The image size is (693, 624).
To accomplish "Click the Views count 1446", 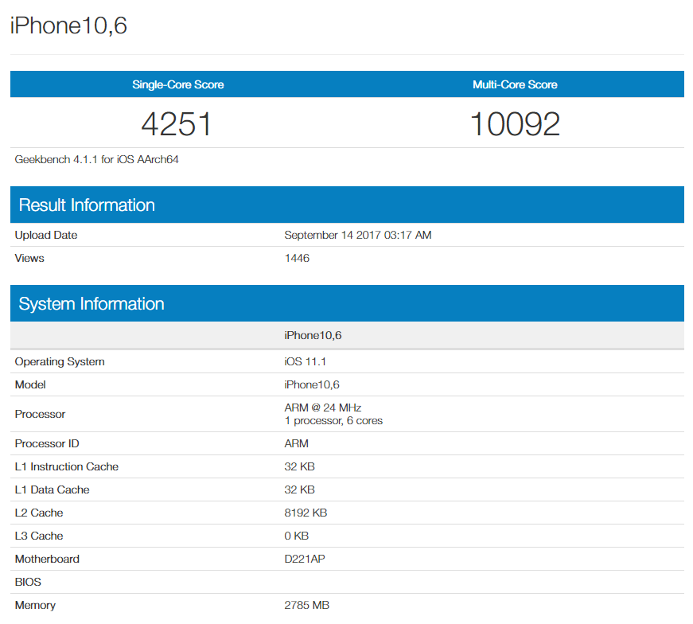I will (297, 258).
